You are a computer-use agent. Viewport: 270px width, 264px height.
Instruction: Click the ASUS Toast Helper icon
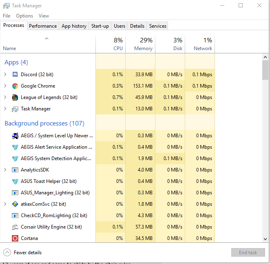click(x=15, y=181)
